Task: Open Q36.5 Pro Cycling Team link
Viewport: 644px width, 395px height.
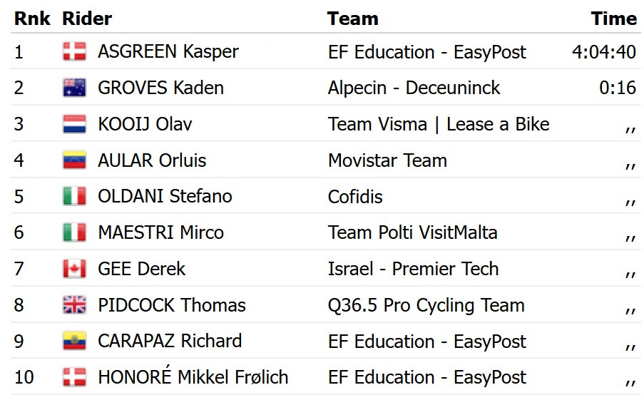Action: (x=426, y=305)
